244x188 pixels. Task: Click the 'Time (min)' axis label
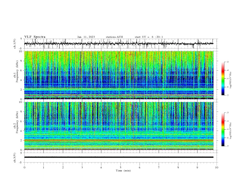(x=123, y=170)
